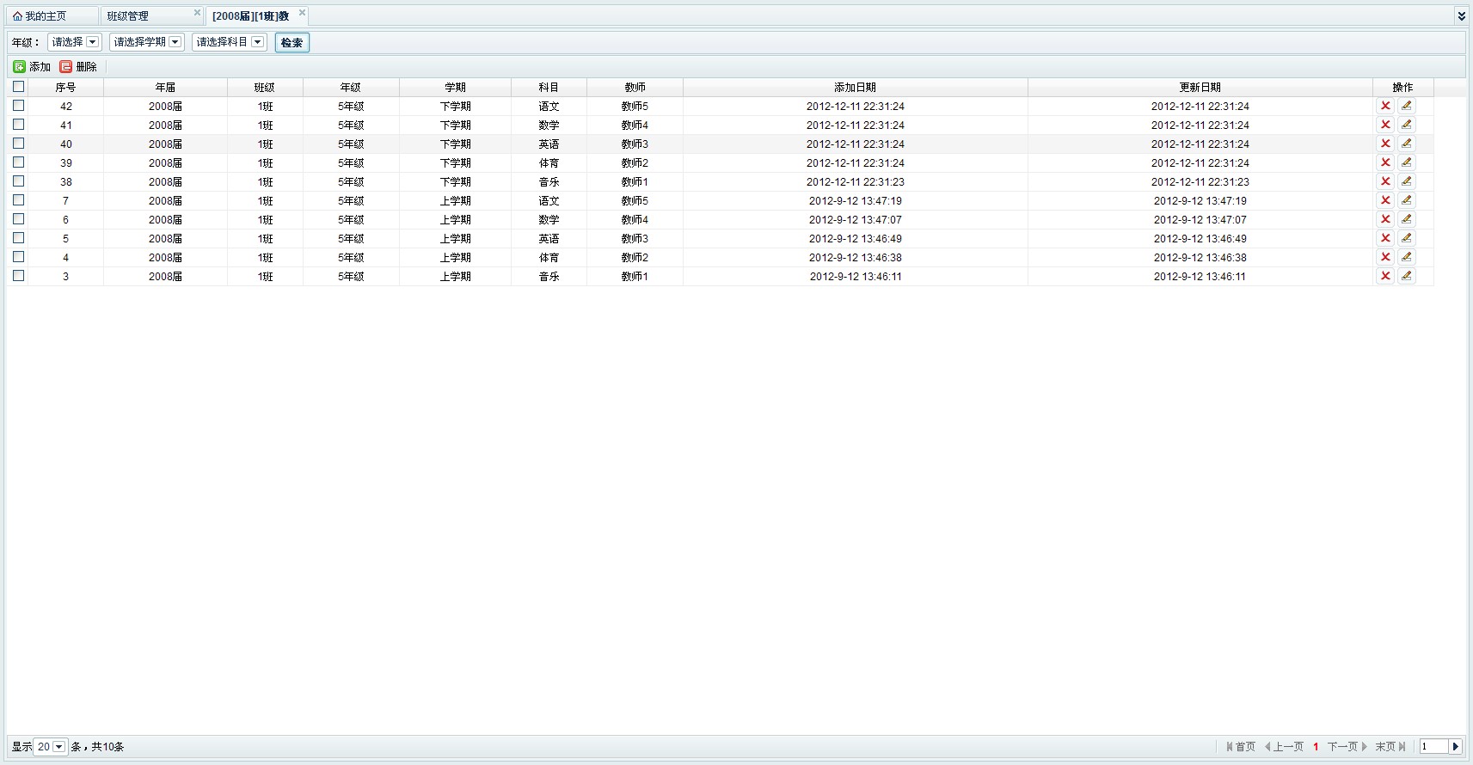Click the 检索 search button
The height and width of the screenshot is (765, 1473).
(292, 42)
